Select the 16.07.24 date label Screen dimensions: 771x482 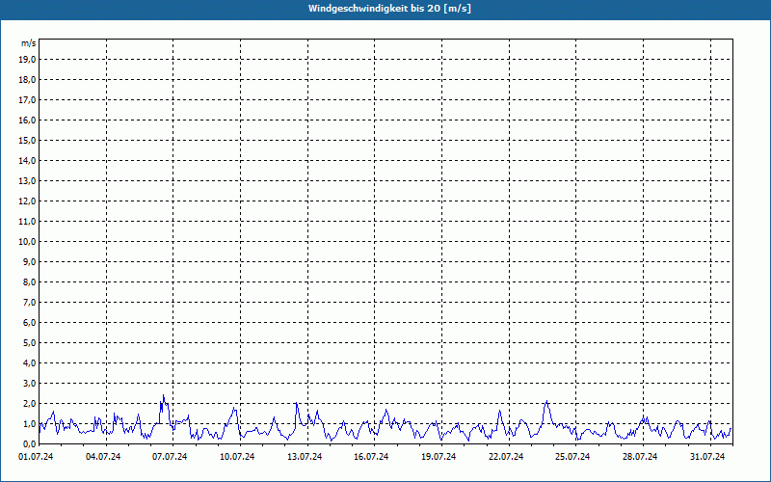click(371, 457)
